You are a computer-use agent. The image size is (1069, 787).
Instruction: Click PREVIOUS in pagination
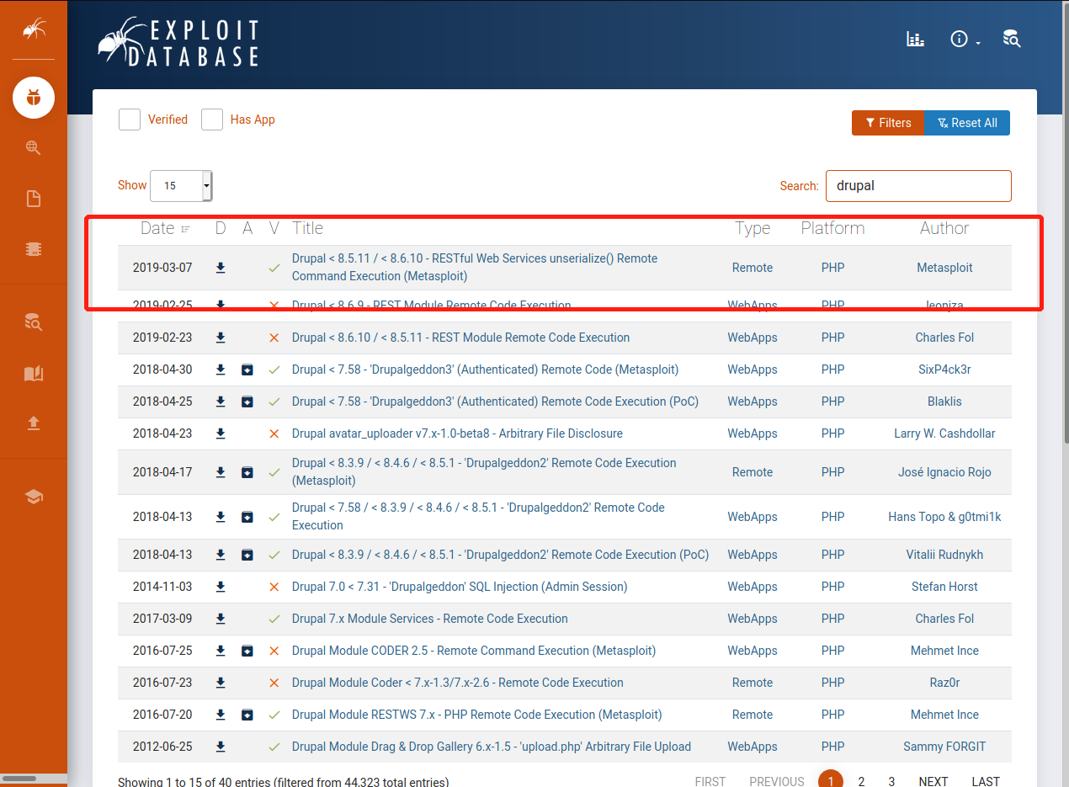777,782
